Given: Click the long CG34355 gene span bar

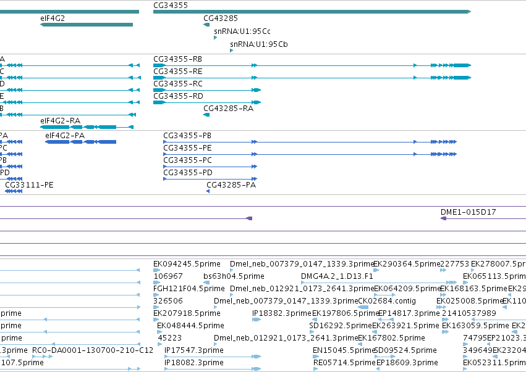Looking at the screenshot, I should click(312, 12).
